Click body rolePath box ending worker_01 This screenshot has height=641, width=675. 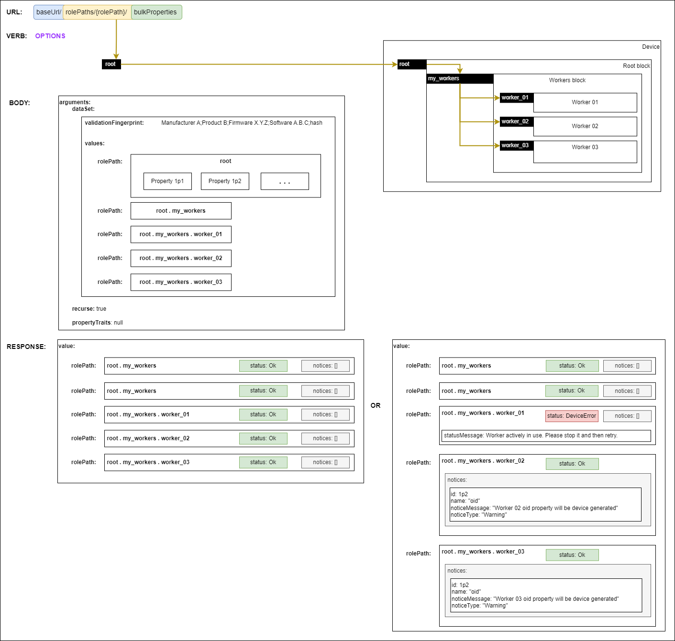point(181,234)
